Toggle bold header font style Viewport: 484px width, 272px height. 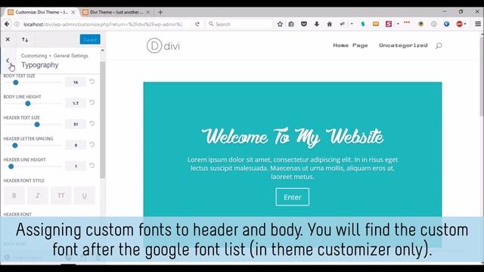tap(14, 196)
